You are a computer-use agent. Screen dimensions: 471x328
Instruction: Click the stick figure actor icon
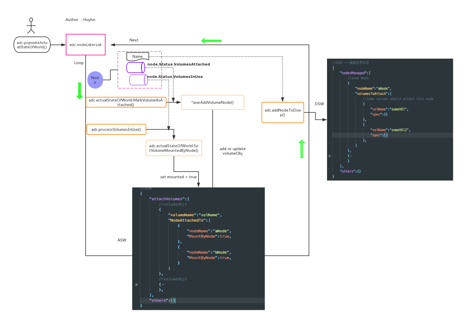pyautogui.click(x=31, y=26)
